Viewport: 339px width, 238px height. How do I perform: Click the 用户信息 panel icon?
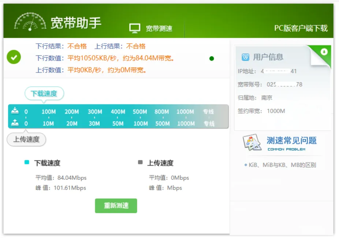point(245,57)
